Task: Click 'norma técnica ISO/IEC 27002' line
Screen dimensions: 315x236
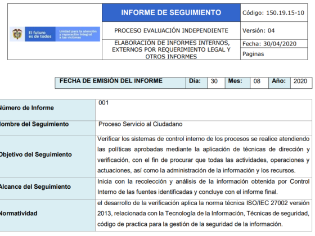Action: point(203,203)
